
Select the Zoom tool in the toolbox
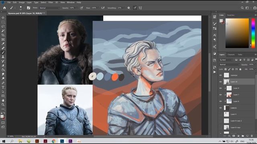[3, 105]
